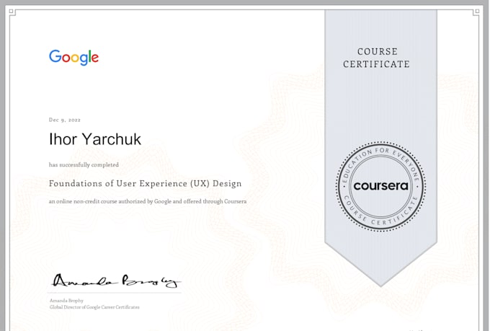The width and height of the screenshot is (490, 331).
Task: Select the printed name 'Amanda Brophy'
Action: (x=66, y=301)
